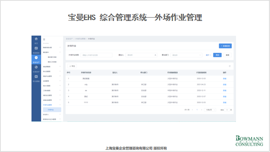Expand the 隐患排查治理 menu
The image size is (270, 152).
[x=52, y=47]
